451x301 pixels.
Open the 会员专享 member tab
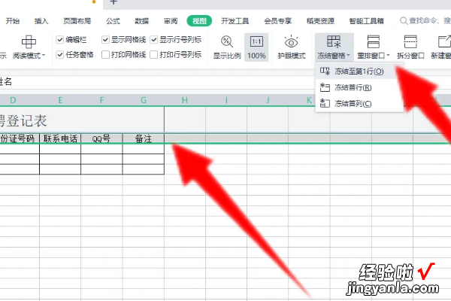pos(278,21)
